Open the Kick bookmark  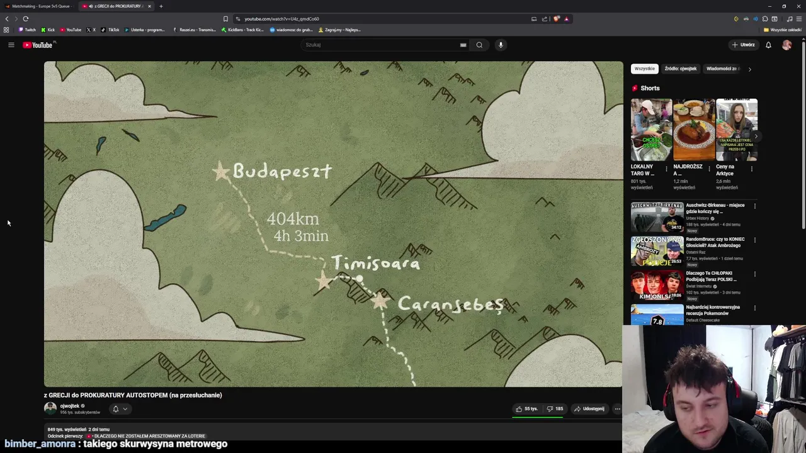click(48, 30)
